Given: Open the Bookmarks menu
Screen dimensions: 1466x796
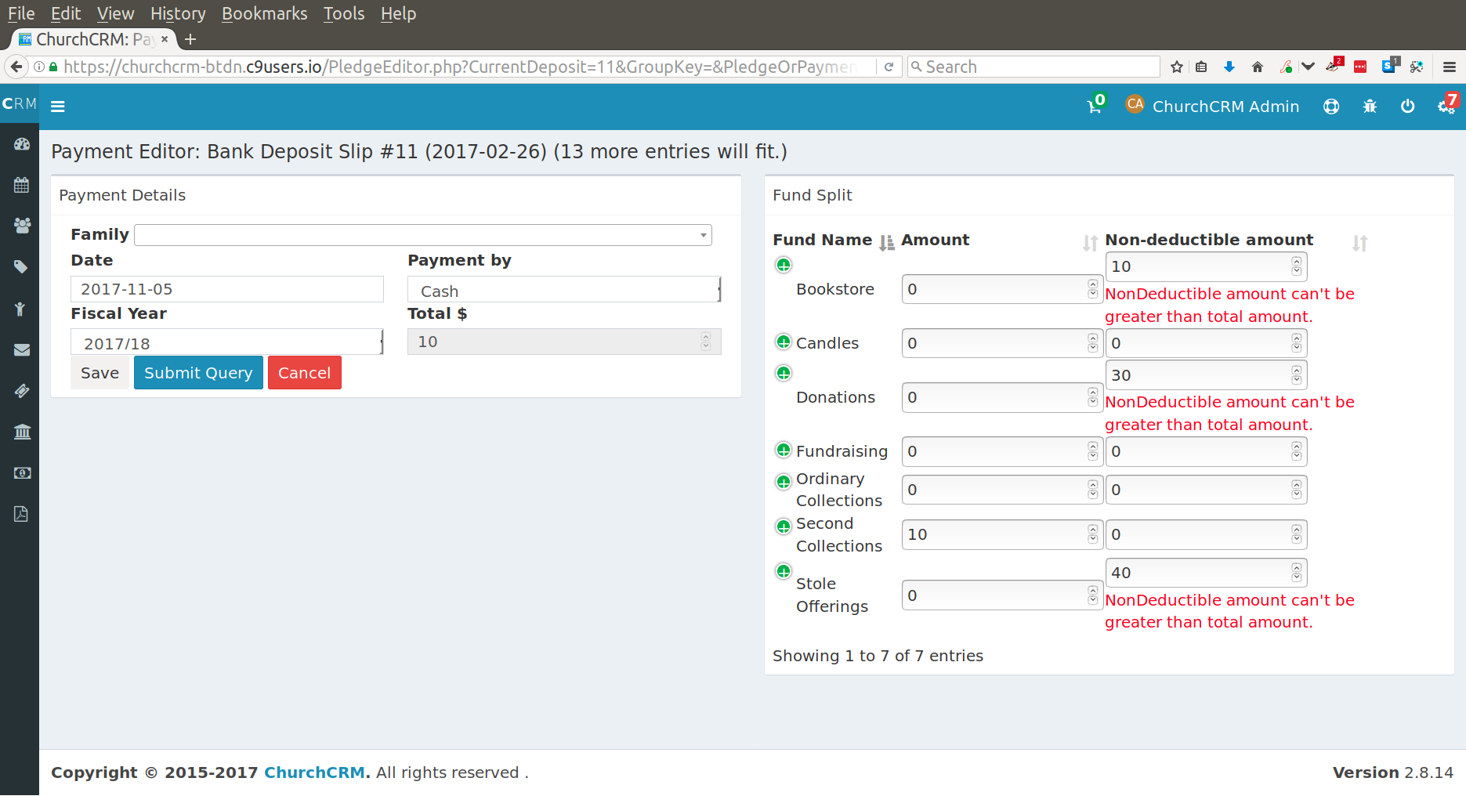Looking at the screenshot, I should 264,13.
